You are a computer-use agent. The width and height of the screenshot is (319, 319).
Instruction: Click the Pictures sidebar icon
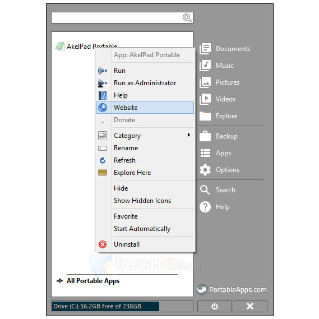[x=205, y=82]
